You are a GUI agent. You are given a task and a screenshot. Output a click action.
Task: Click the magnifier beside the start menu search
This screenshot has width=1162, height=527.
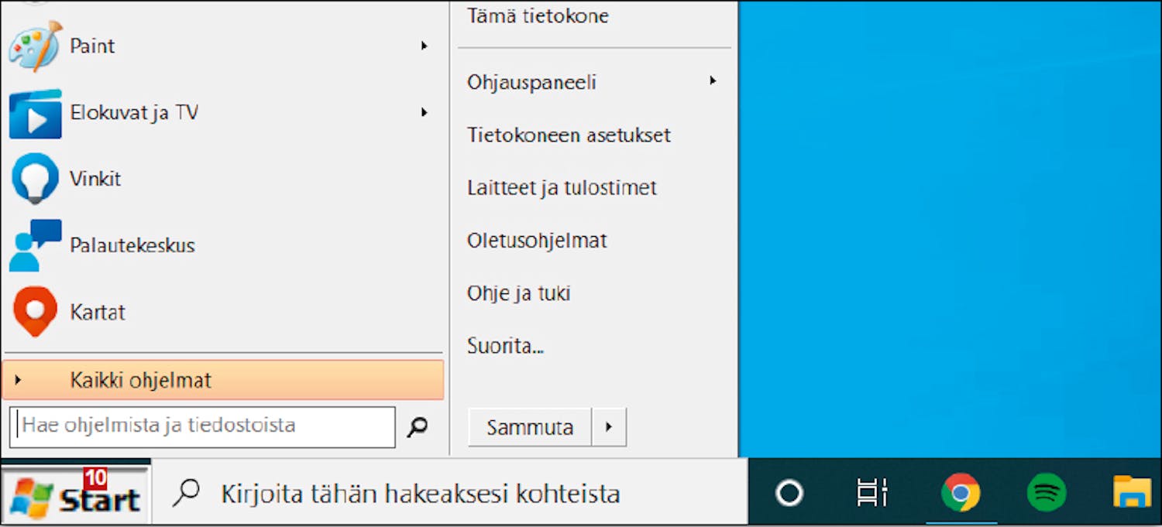pyautogui.click(x=418, y=426)
